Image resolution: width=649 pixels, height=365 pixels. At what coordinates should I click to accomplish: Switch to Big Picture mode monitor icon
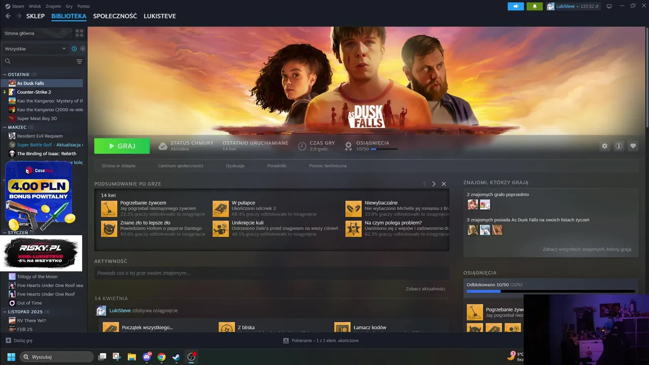[609, 6]
